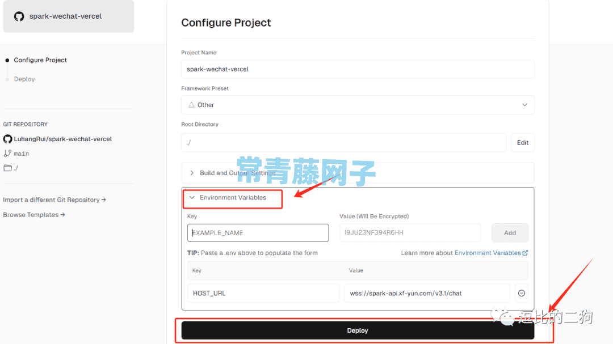Select the Configure Project step
Image resolution: width=613 pixels, height=344 pixels.
coord(40,60)
